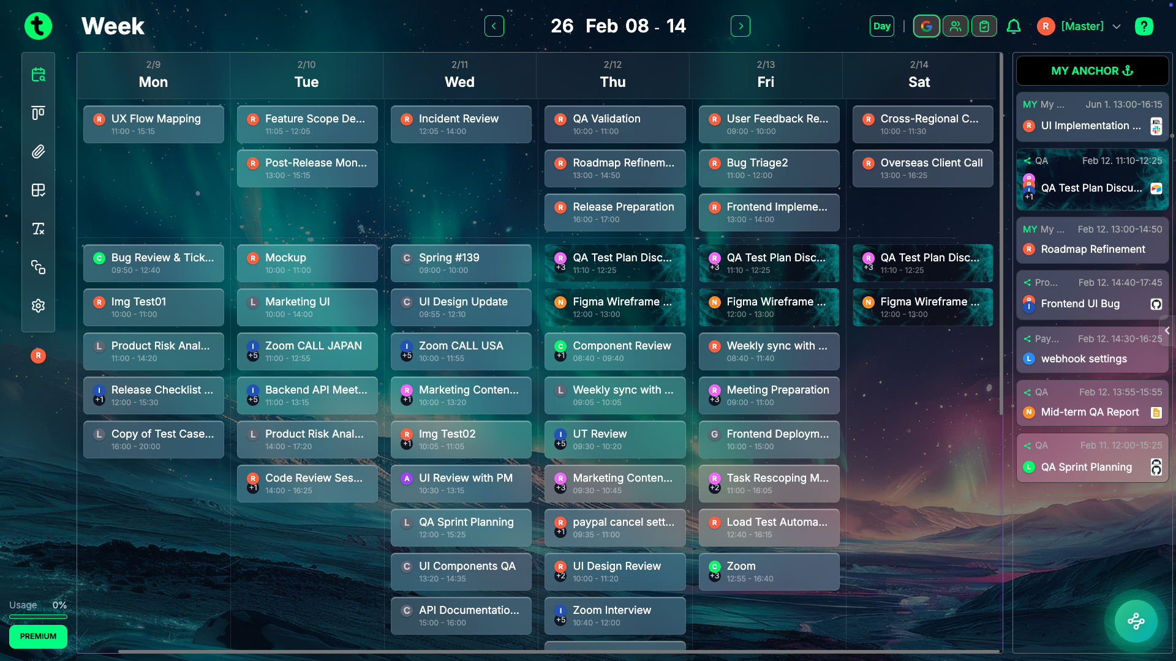Open the calendar search view in sidebar
1176x661 pixels.
pyautogui.click(x=38, y=75)
